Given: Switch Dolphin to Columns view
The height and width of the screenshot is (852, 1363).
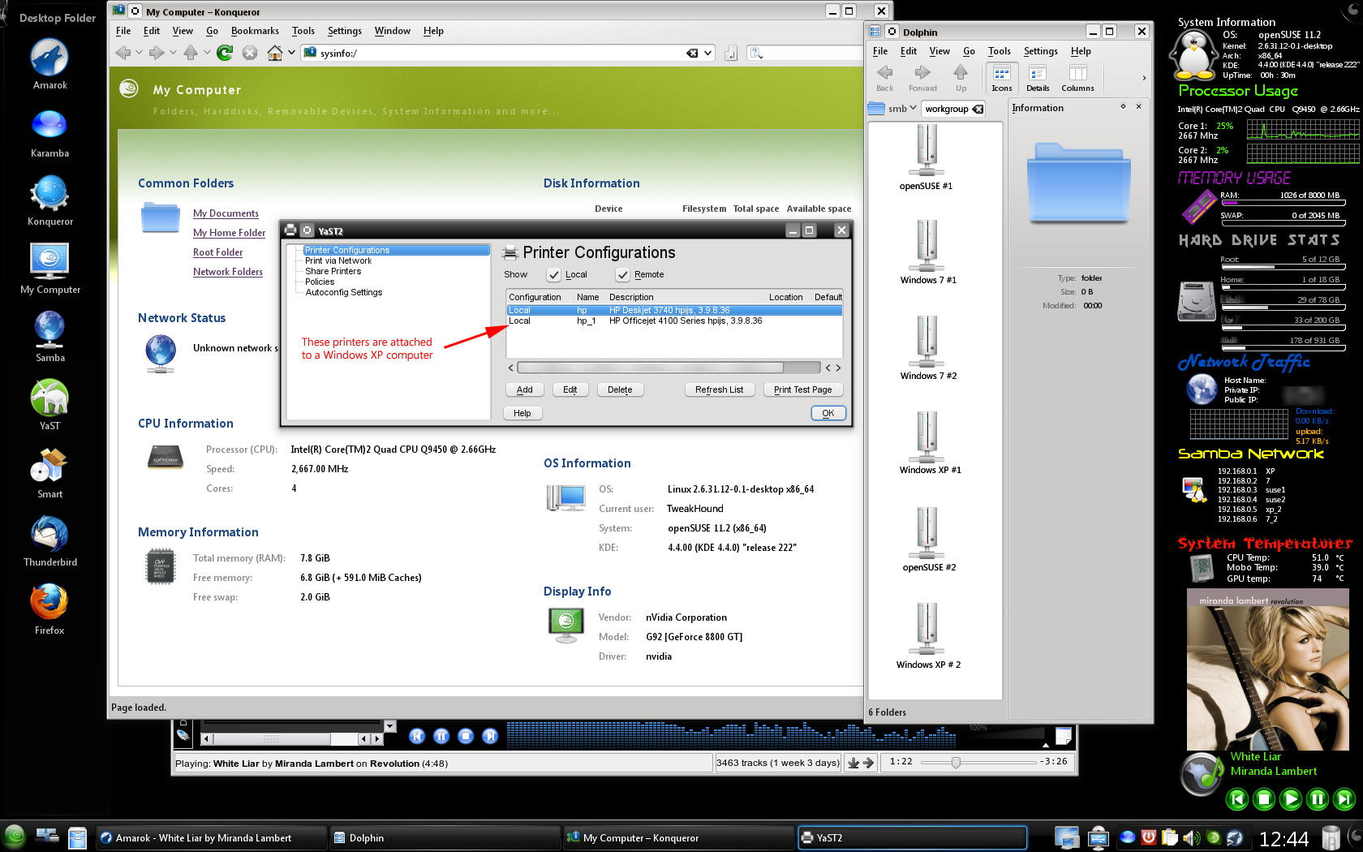Looking at the screenshot, I should pyautogui.click(x=1077, y=78).
